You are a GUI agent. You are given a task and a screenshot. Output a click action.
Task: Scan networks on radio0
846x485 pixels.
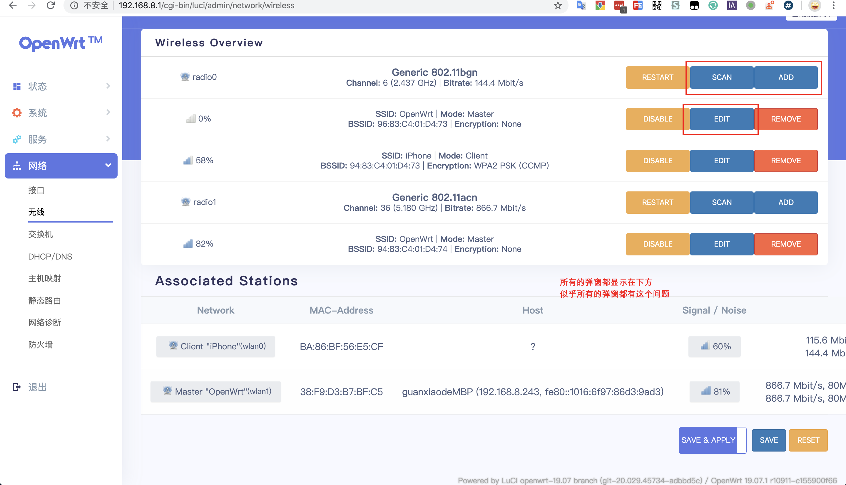coord(721,77)
